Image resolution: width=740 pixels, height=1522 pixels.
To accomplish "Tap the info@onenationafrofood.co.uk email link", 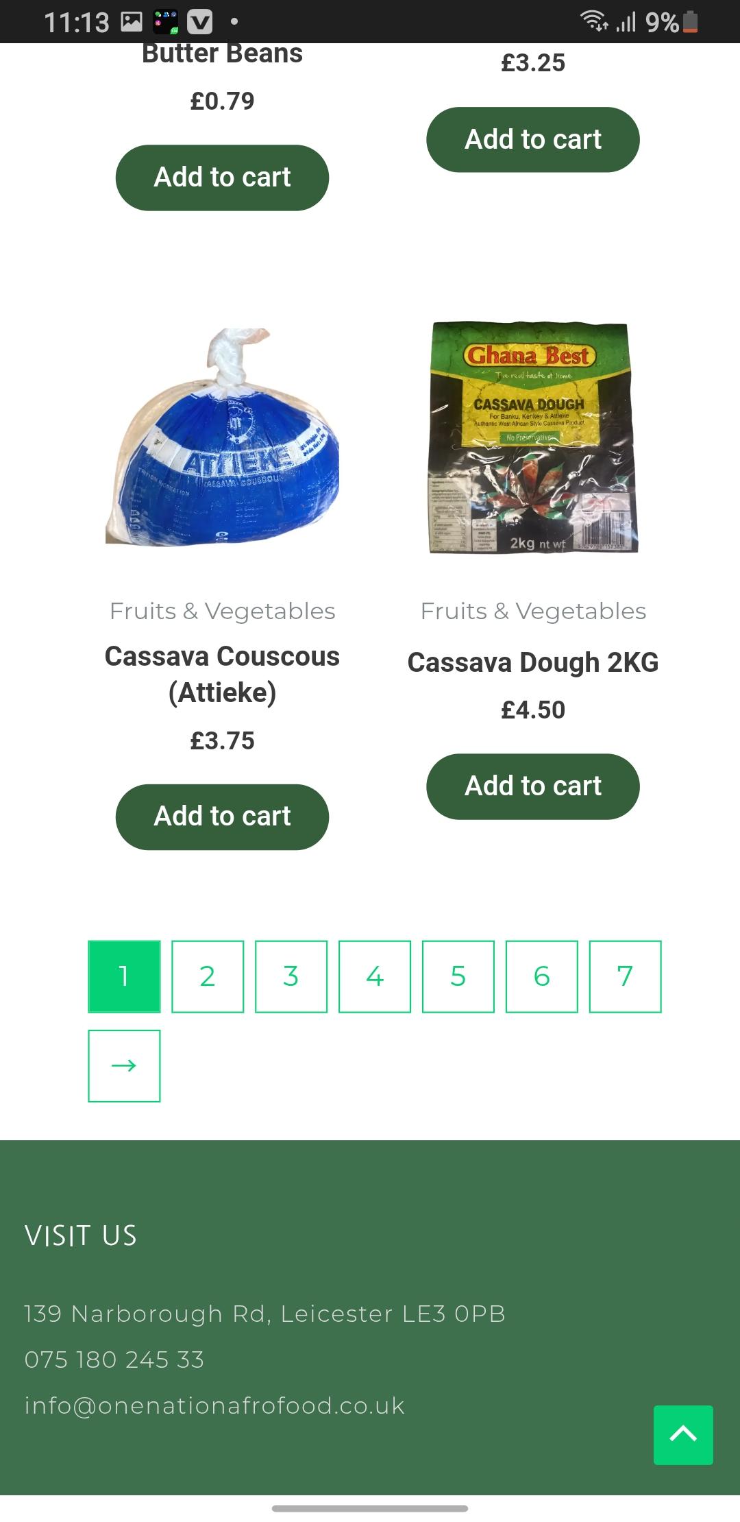I will tap(214, 1405).
